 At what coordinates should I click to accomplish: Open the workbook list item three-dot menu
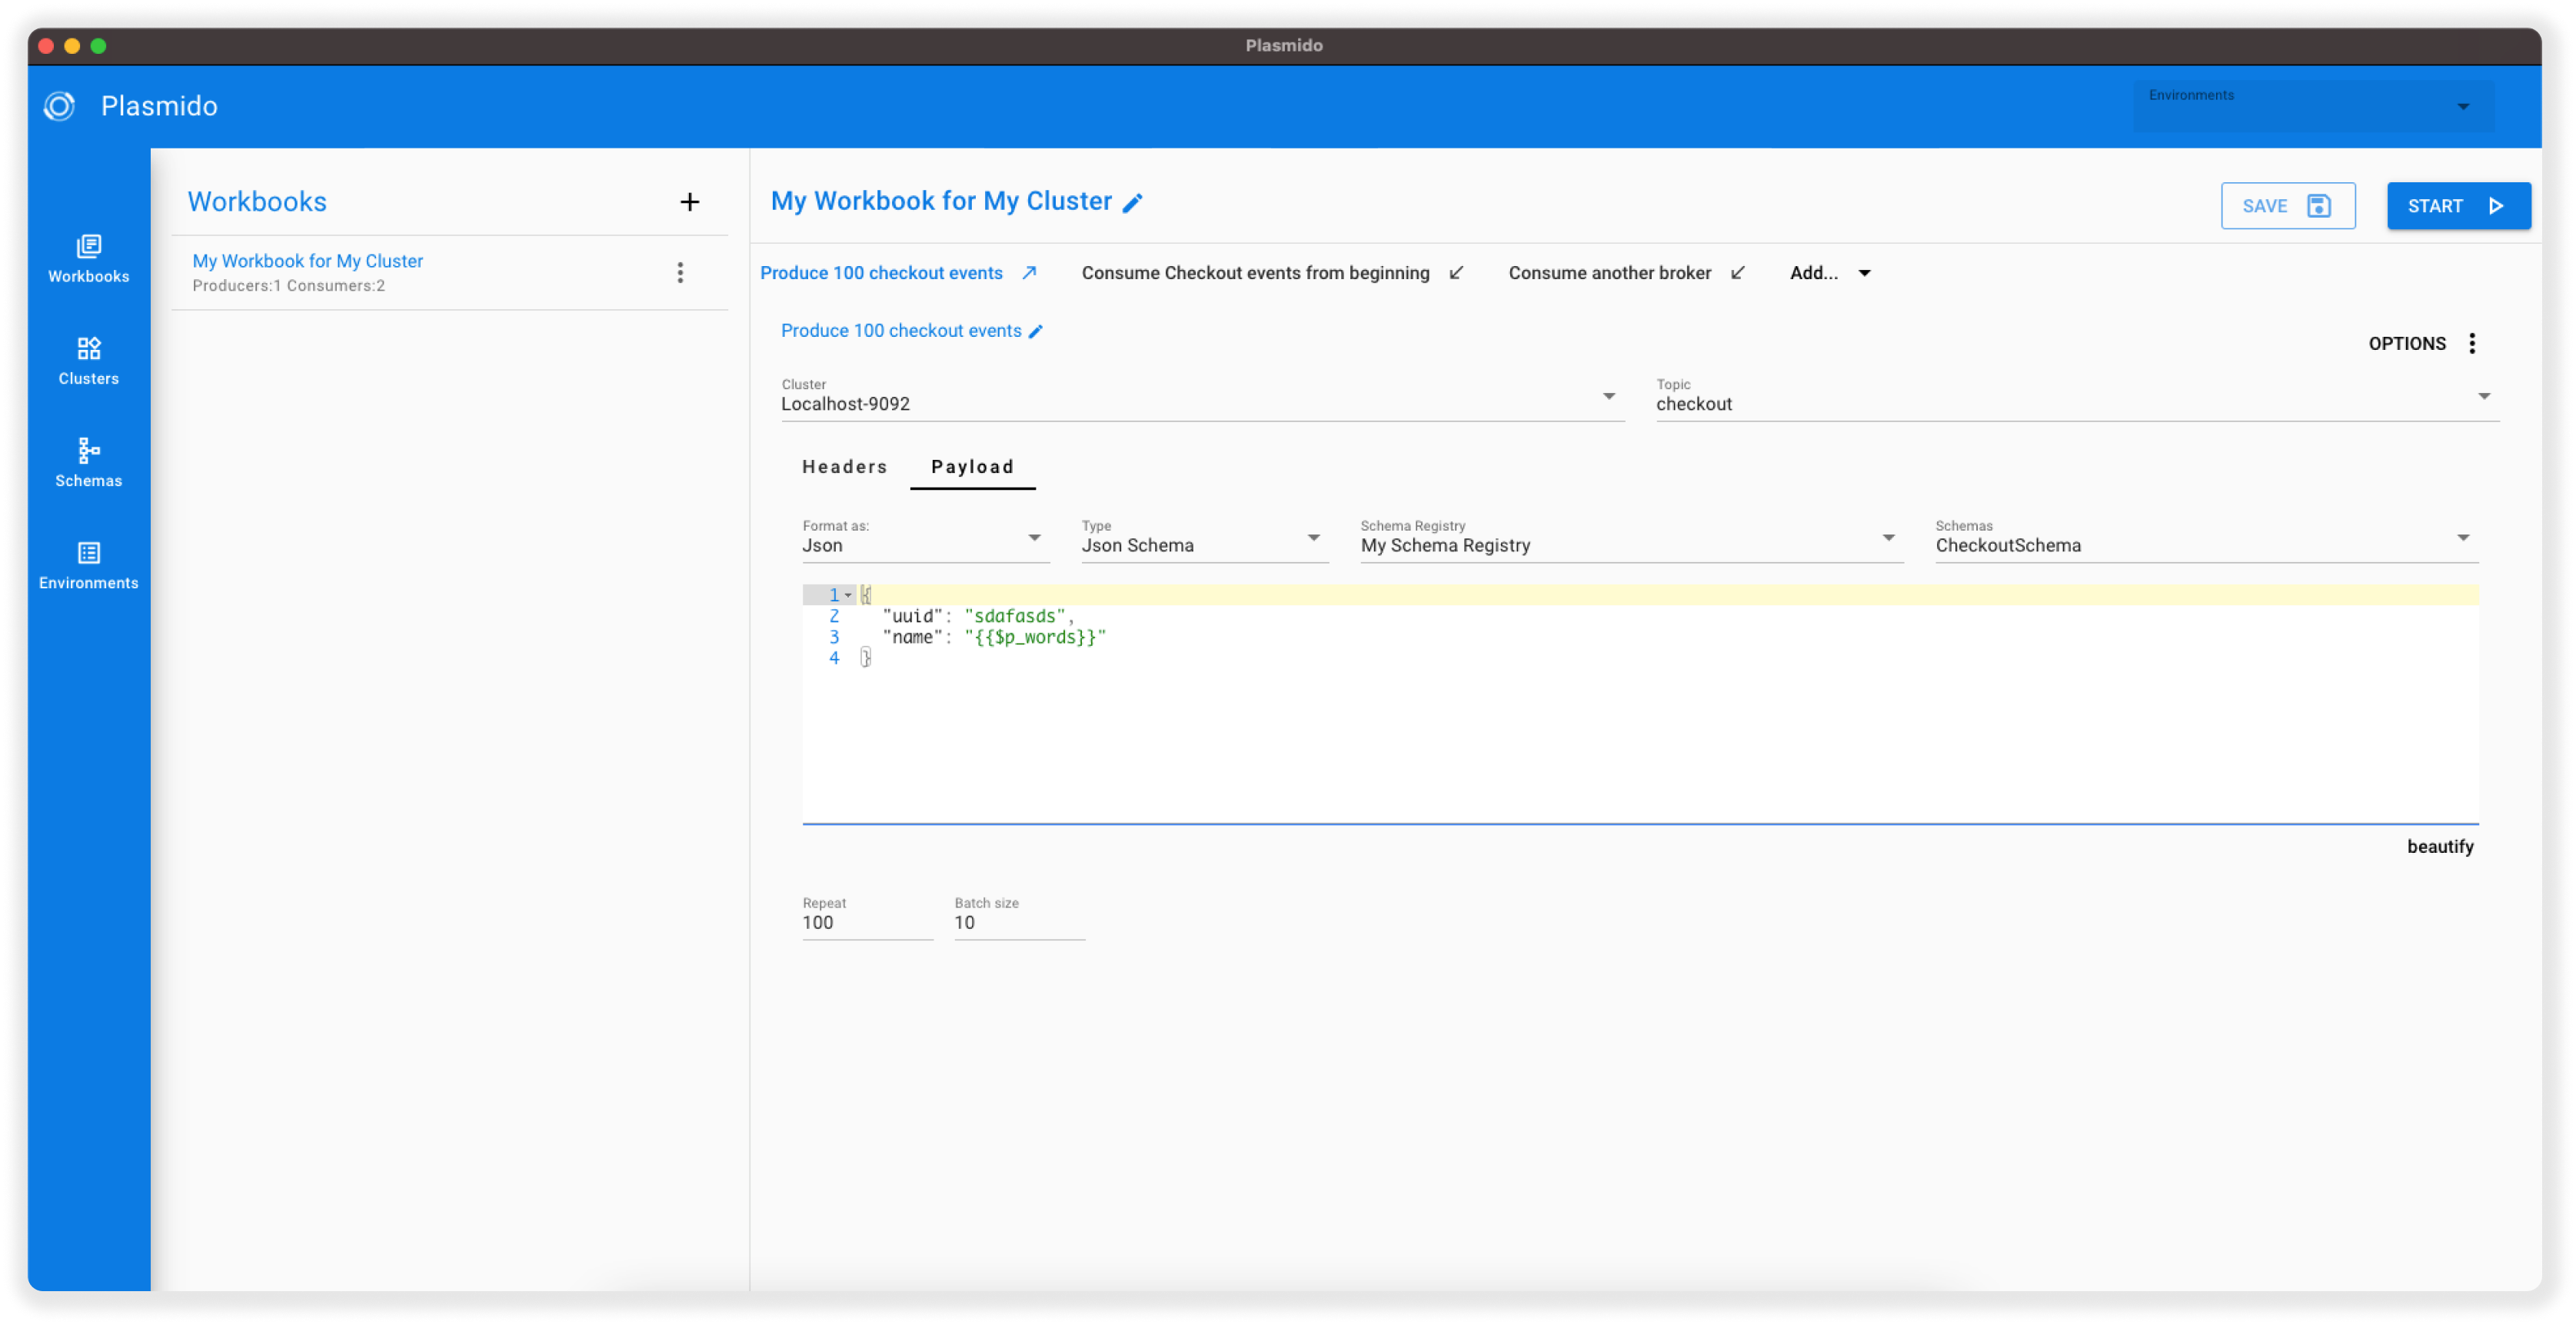coord(680,273)
